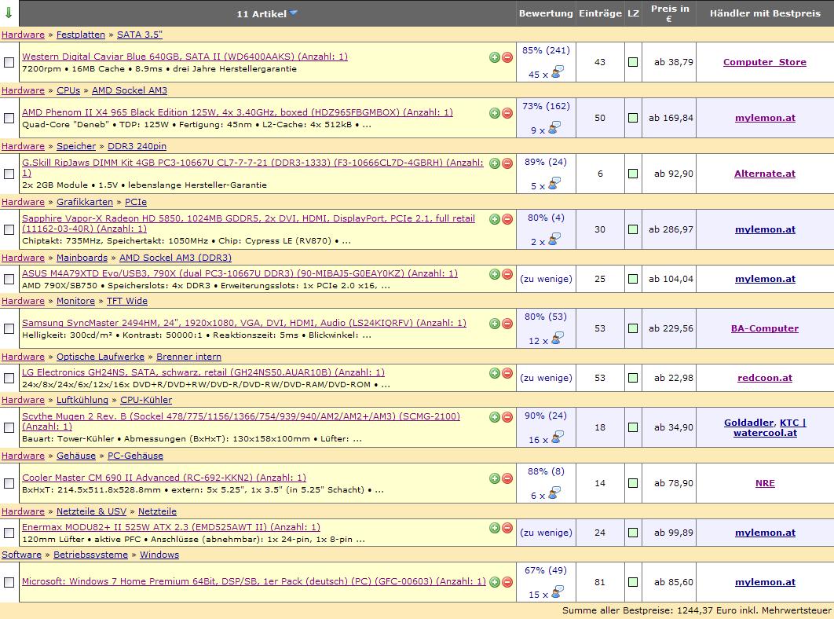Open user reviews icon for Western Digital
Screen dimensions: 834x619
(x=558, y=71)
